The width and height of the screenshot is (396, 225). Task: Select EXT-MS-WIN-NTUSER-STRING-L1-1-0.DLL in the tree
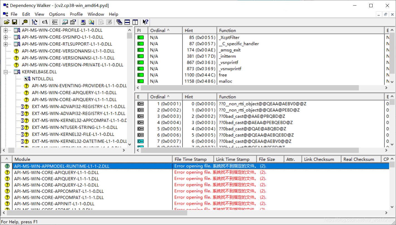point(75,127)
